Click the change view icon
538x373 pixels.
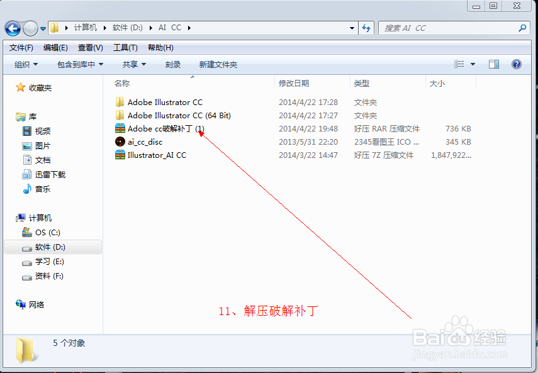point(459,64)
